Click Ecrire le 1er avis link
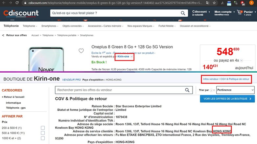The height and width of the screenshot is (144, 257). (x=101, y=53)
